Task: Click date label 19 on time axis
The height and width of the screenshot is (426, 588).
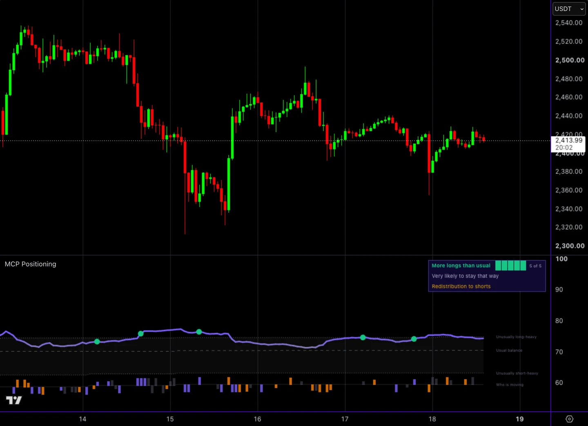Action: [519, 419]
